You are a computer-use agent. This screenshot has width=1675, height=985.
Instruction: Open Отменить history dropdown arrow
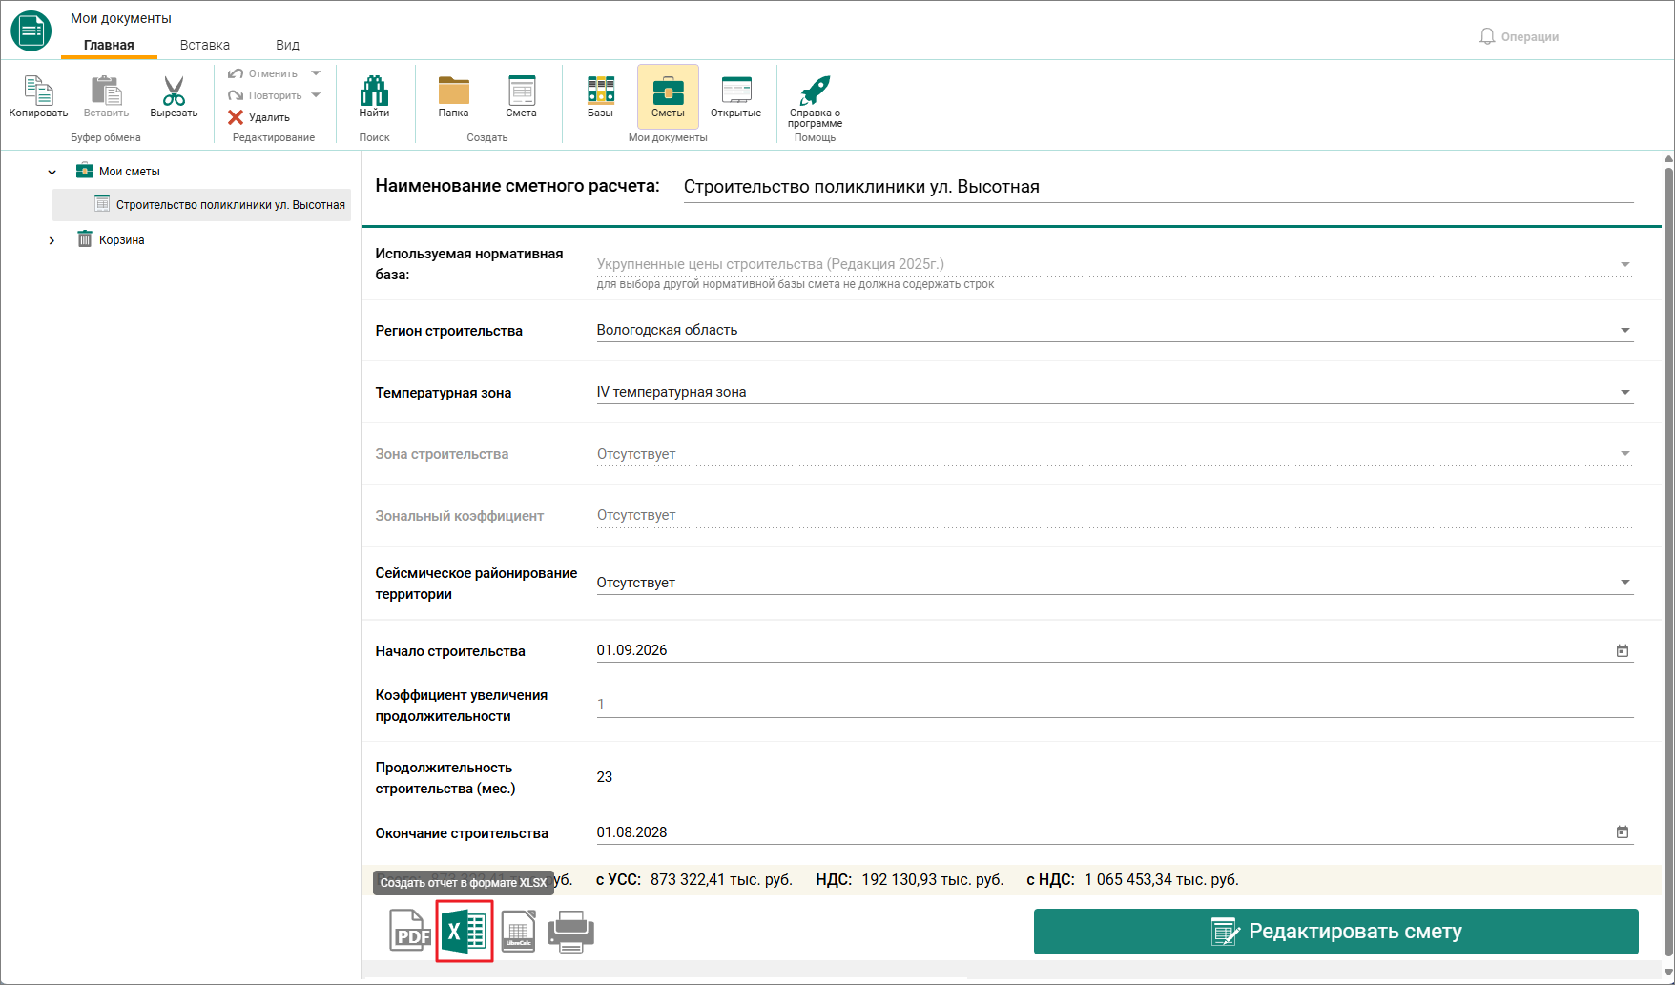pos(316,73)
